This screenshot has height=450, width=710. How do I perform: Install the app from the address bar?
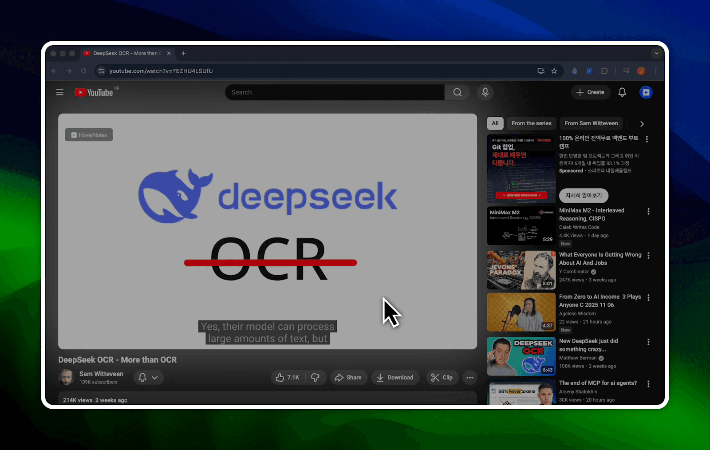541,71
